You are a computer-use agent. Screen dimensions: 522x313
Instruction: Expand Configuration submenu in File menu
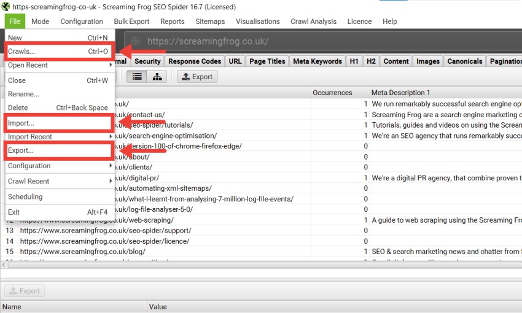[x=60, y=166]
